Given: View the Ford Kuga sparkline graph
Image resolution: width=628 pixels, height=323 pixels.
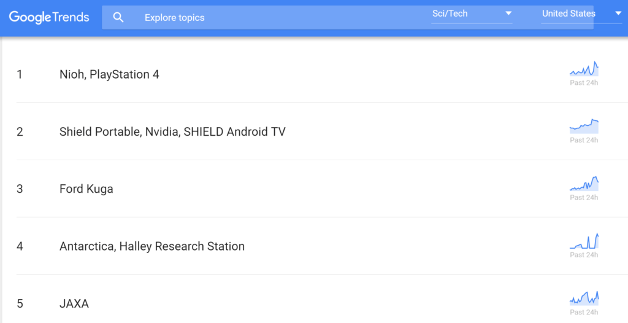Looking at the screenshot, I should pyautogui.click(x=584, y=184).
